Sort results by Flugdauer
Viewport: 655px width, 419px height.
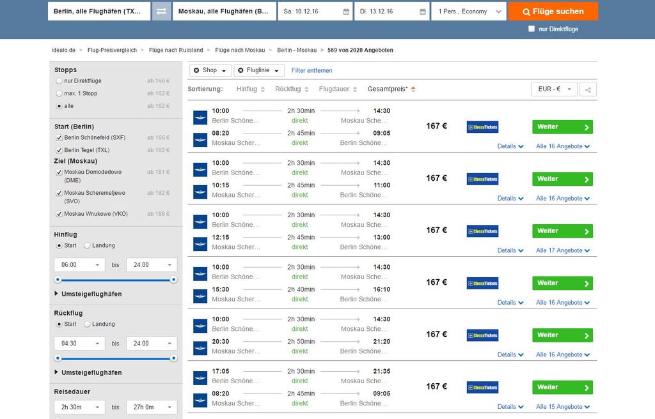click(x=338, y=89)
